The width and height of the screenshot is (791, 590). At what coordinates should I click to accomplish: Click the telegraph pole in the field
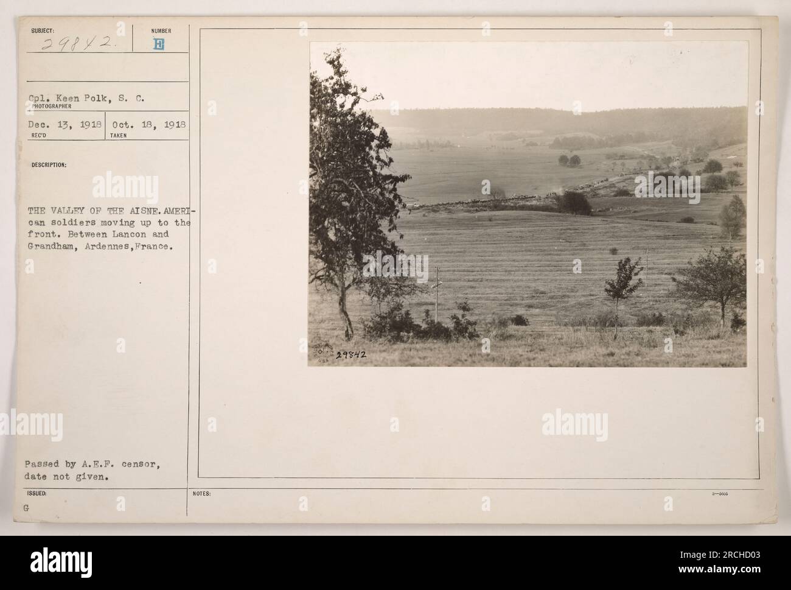(x=436, y=294)
